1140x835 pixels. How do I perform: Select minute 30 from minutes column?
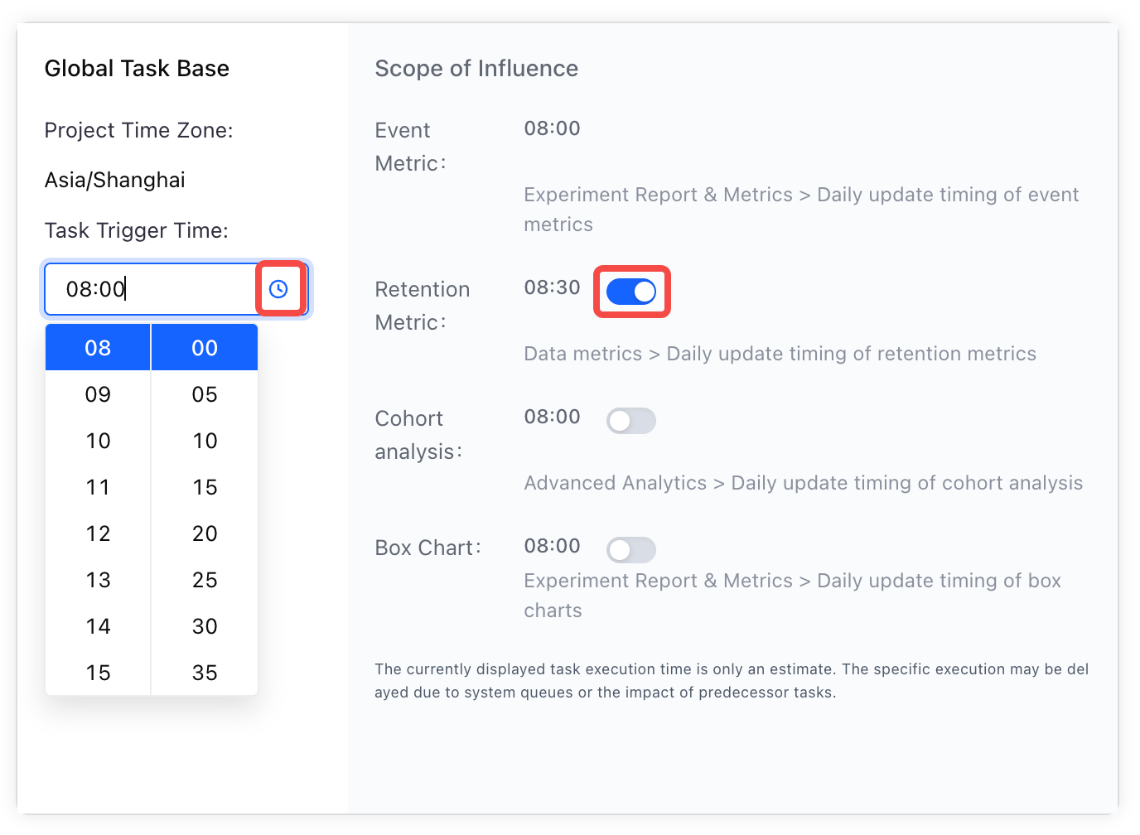coord(205,626)
